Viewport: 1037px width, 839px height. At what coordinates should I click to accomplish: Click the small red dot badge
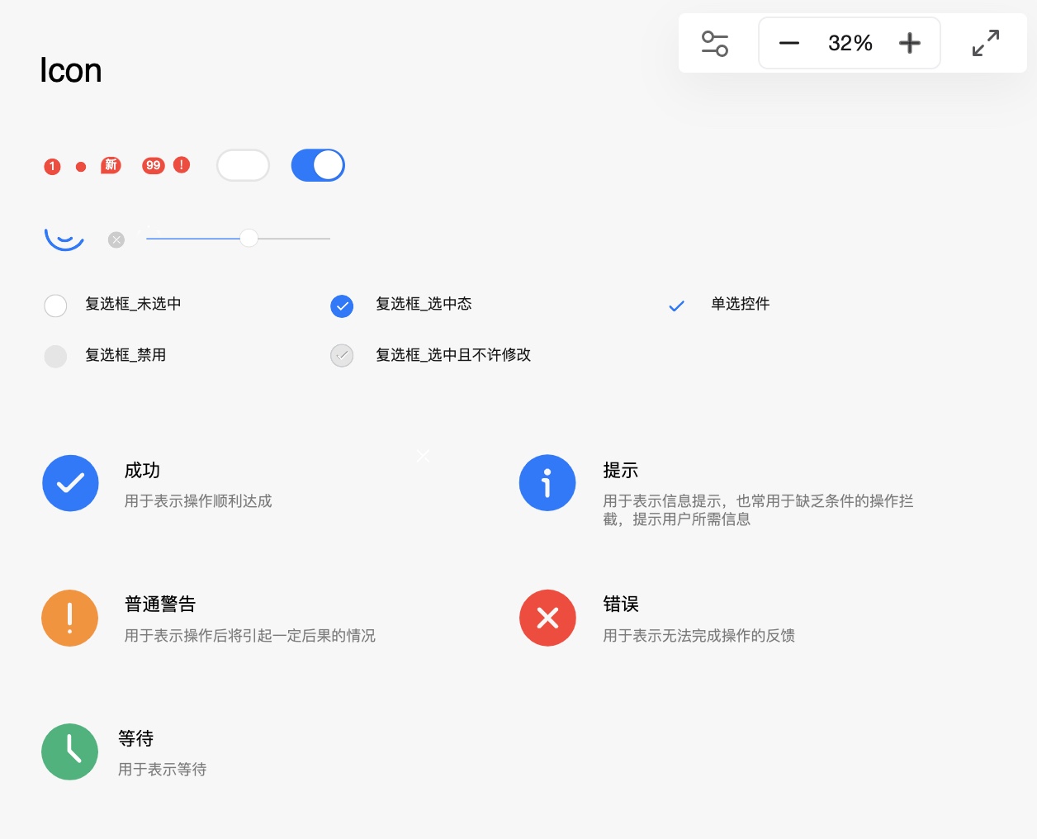pyautogui.click(x=81, y=167)
